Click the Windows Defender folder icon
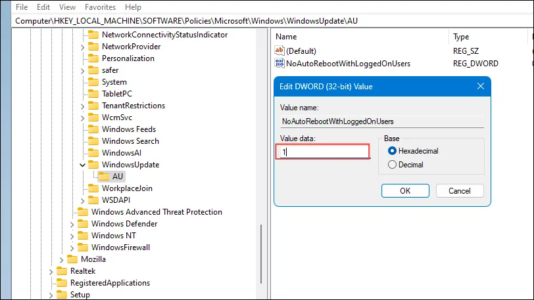The height and width of the screenshot is (300, 534). click(x=83, y=224)
